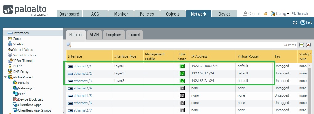Click the link state icon for ethernet1/1
This screenshot has width=314, height=114.
182,66
